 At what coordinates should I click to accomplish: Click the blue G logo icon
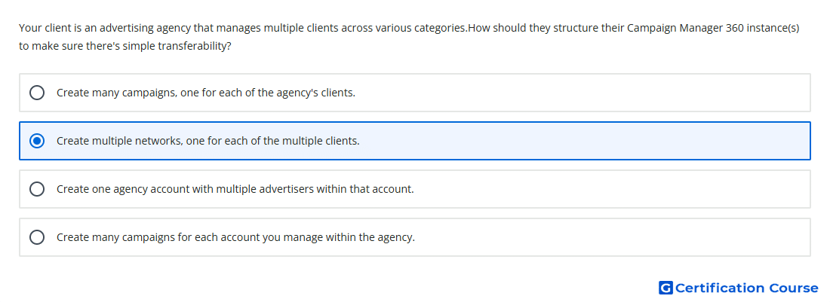click(x=666, y=288)
